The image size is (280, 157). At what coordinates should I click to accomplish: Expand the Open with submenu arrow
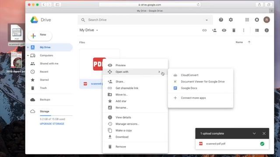coord(159,72)
